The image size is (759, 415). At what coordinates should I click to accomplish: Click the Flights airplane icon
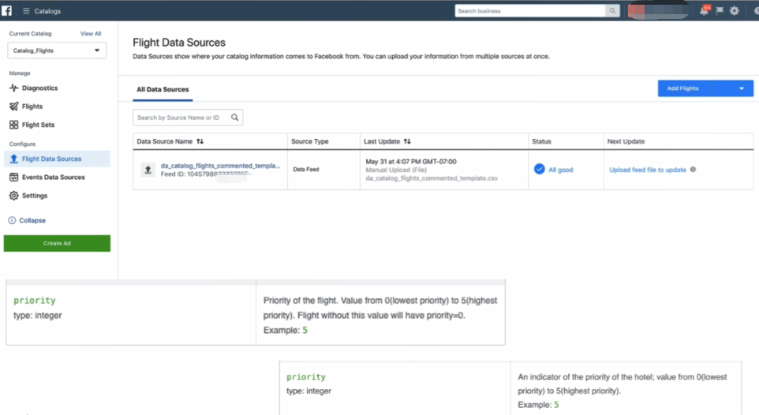pyautogui.click(x=13, y=107)
